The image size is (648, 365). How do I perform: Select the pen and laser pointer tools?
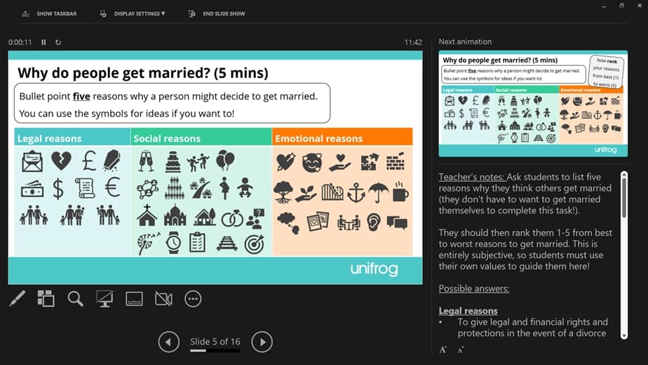point(17,298)
